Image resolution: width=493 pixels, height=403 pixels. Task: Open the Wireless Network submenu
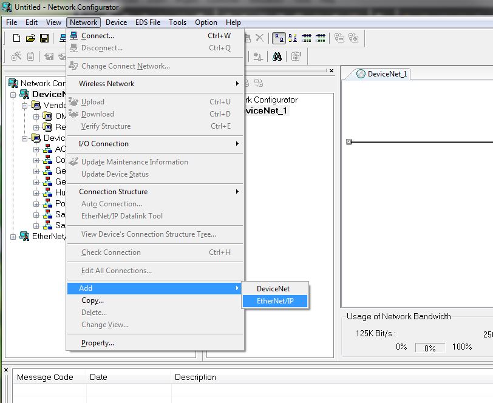tap(155, 84)
